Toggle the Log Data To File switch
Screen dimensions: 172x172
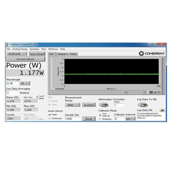click(x=143, y=104)
